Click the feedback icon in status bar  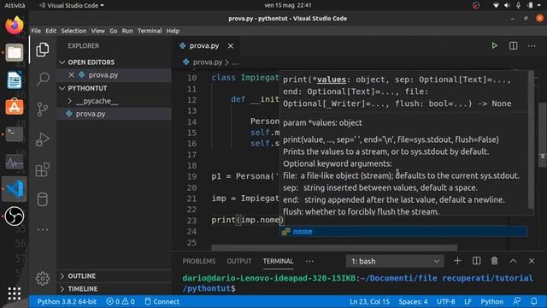[x=516, y=301]
